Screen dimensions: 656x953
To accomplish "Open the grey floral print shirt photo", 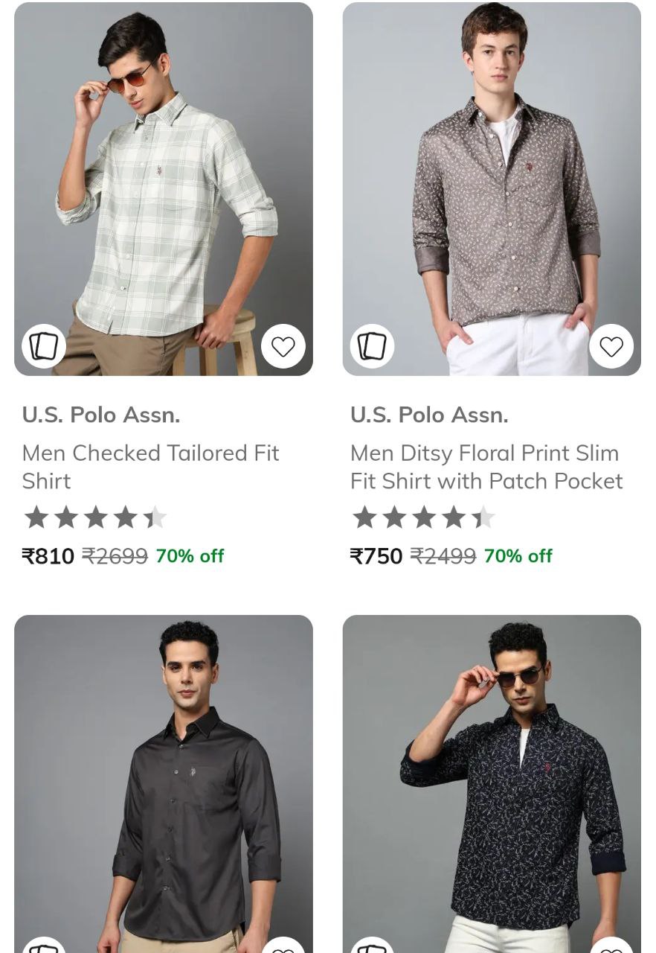I will tap(492, 186).
